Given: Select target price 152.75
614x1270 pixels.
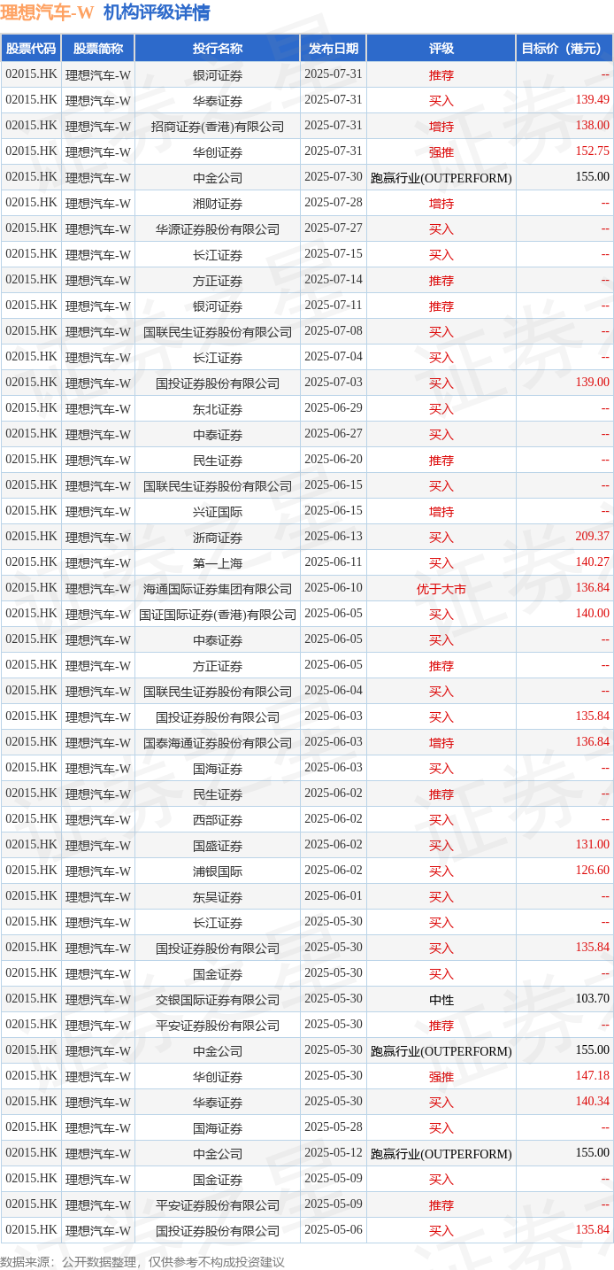Looking at the screenshot, I should pyautogui.click(x=592, y=151).
